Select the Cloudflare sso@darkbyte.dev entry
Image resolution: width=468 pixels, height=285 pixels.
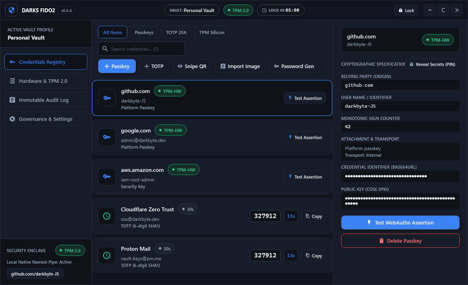tap(212, 216)
